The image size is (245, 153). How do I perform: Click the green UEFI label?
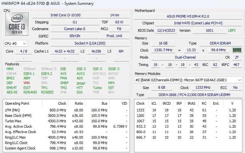point(232,30)
